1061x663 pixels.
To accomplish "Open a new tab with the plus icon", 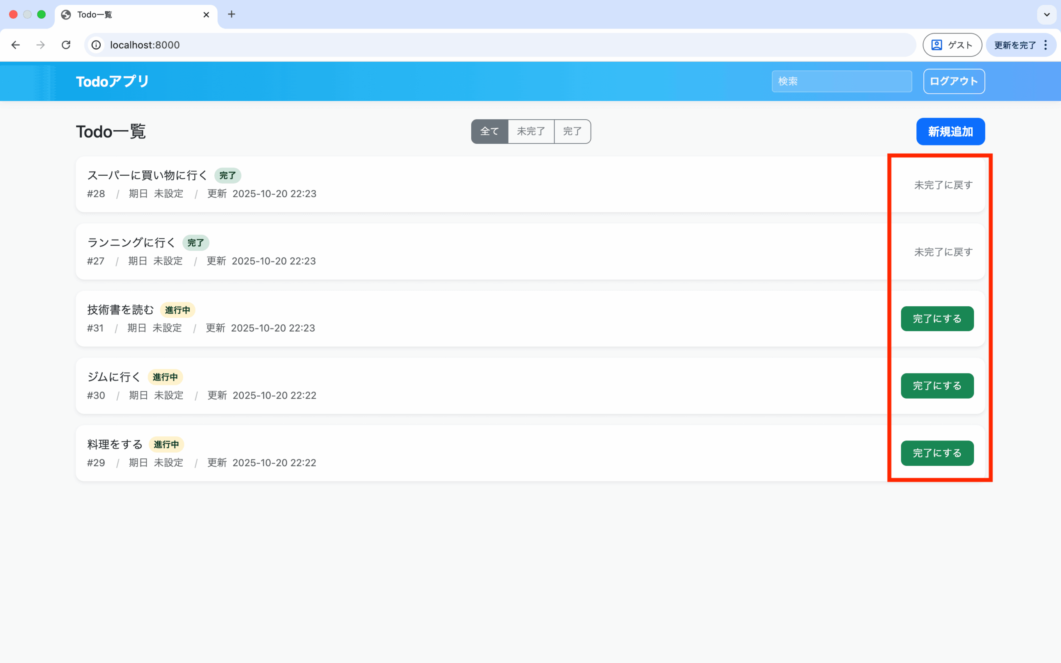I will point(232,15).
